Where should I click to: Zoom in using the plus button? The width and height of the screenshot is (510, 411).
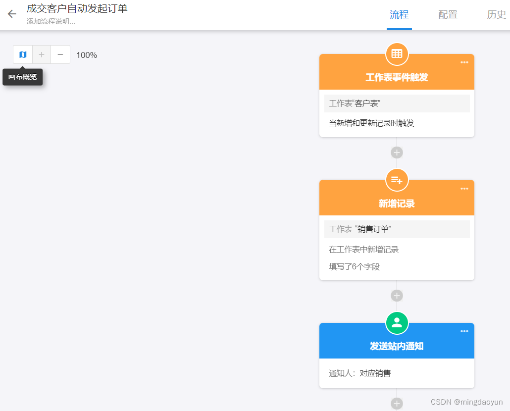[41, 54]
